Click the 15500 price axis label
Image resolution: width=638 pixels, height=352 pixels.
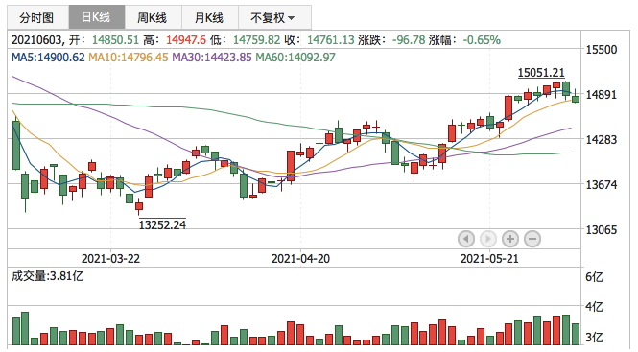click(602, 50)
